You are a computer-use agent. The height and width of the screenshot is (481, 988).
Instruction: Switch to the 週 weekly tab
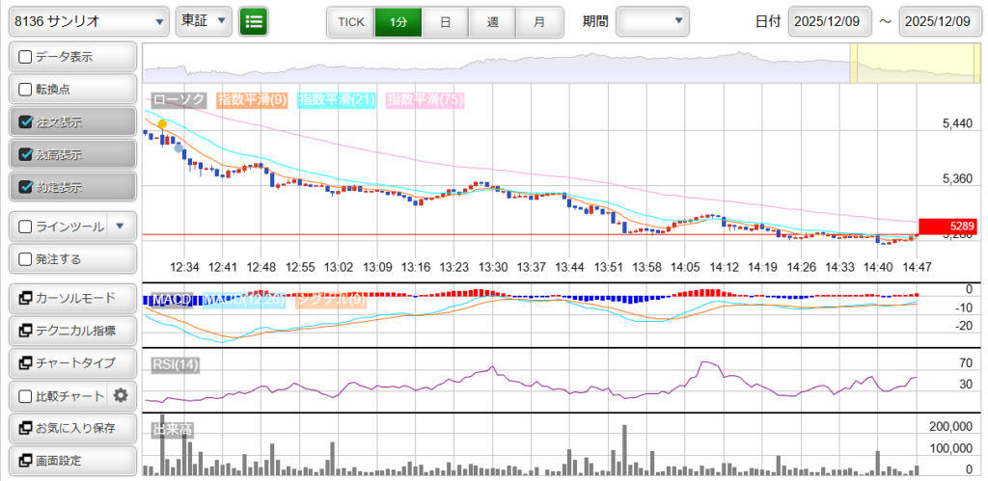tap(492, 21)
